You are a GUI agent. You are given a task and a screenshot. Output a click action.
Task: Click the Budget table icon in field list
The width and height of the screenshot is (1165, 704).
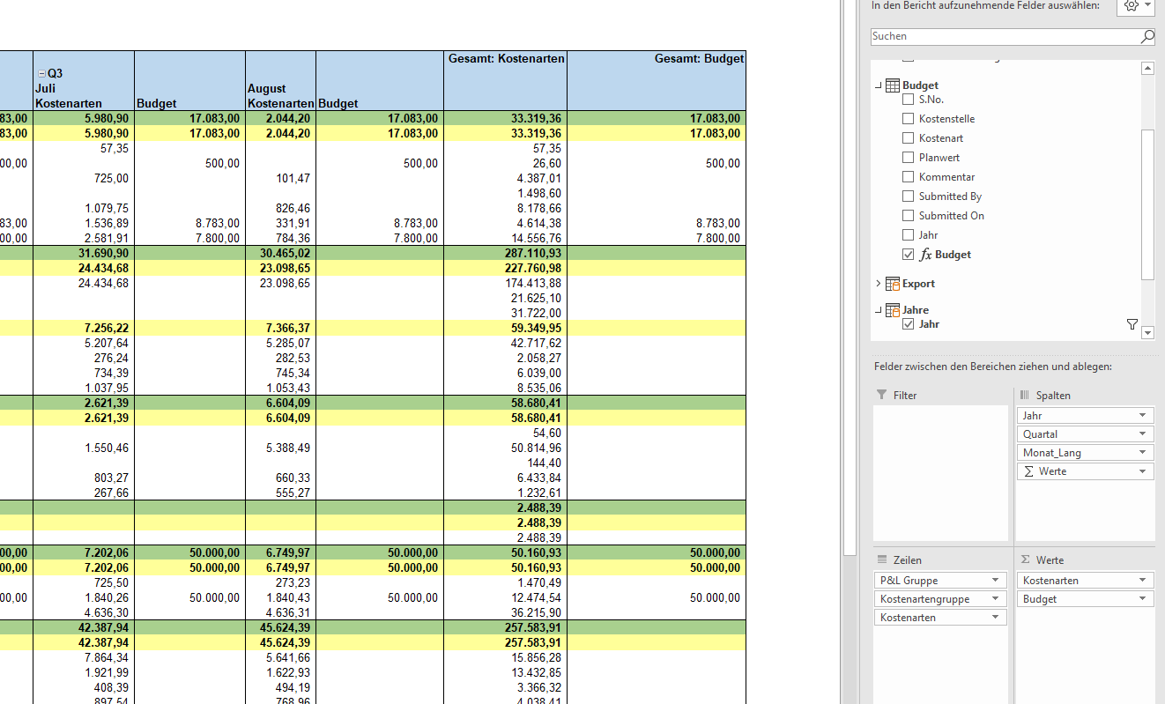893,85
